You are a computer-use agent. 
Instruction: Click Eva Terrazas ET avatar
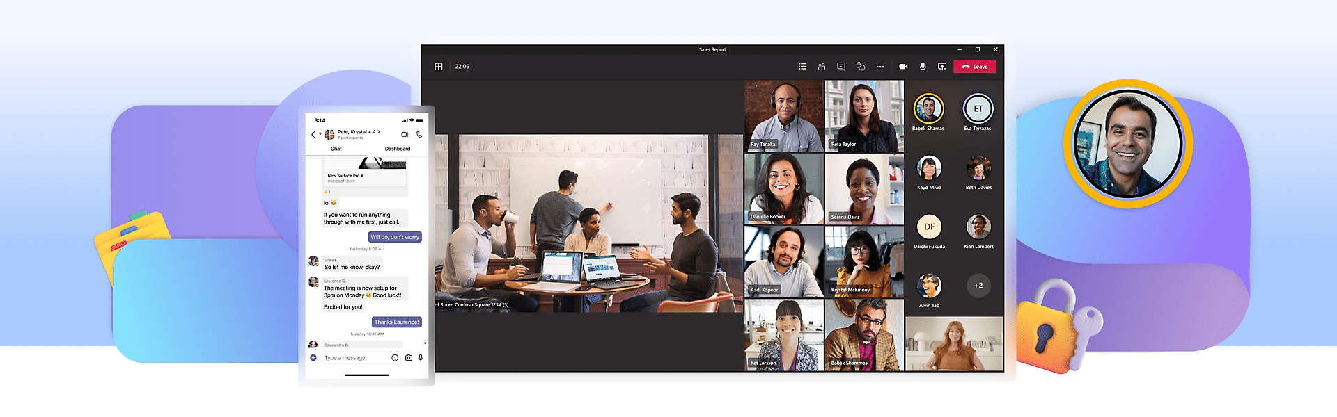click(x=978, y=108)
